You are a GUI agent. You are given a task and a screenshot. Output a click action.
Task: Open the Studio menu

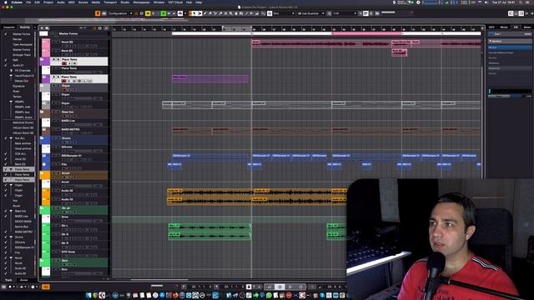tap(125, 2)
